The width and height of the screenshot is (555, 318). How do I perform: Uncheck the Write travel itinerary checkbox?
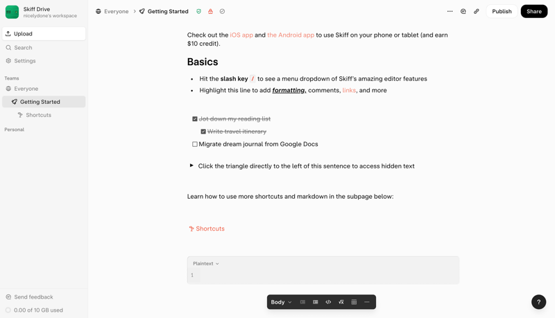click(x=203, y=132)
